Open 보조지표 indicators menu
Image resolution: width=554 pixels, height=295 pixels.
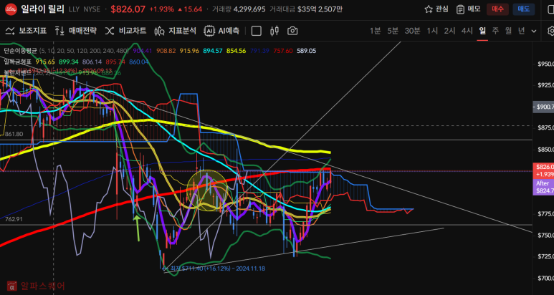(26, 31)
